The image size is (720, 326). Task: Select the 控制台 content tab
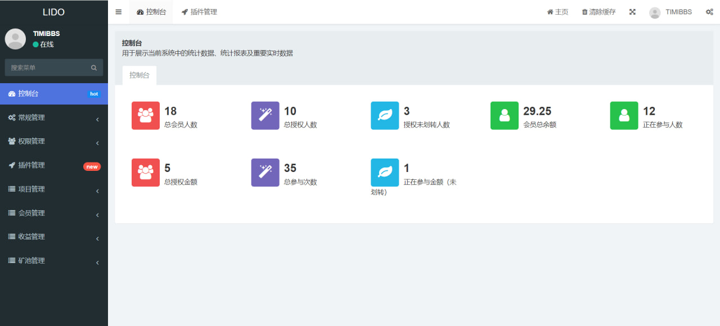(x=139, y=75)
